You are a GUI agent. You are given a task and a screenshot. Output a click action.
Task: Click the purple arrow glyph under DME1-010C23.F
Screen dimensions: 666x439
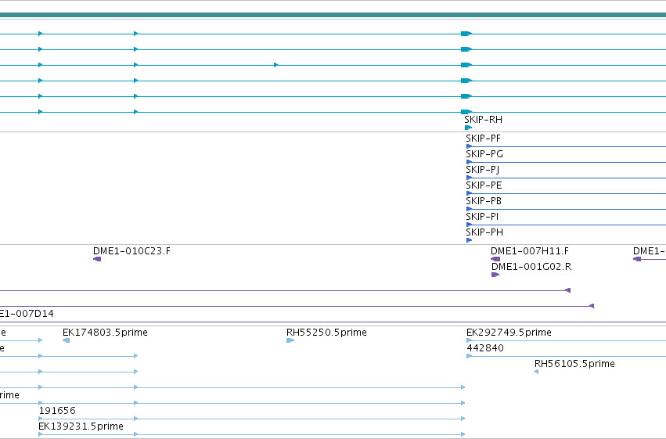coord(97,259)
